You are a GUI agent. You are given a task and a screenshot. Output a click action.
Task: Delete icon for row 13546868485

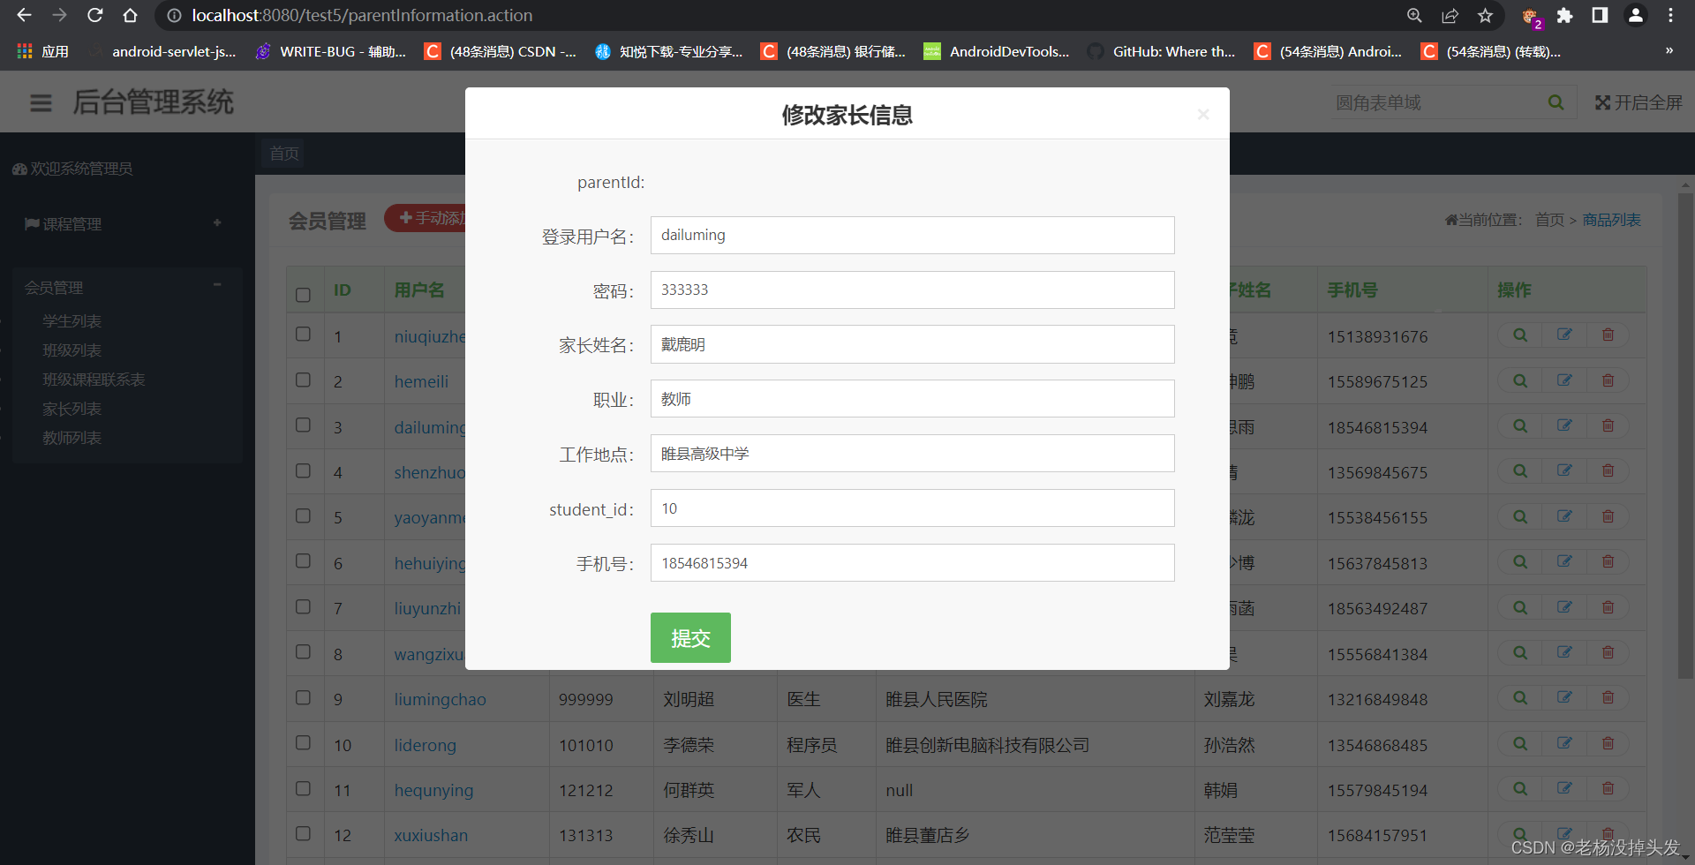pyautogui.click(x=1608, y=743)
